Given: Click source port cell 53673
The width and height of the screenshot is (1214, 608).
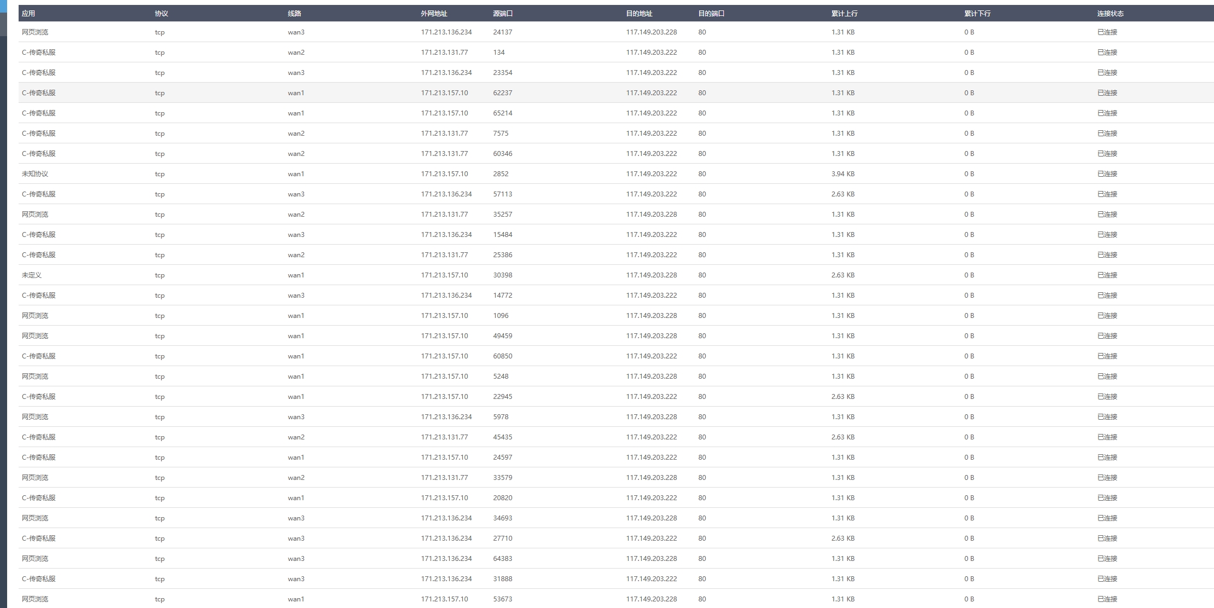Looking at the screenshot, I should (x=502, y=599).
